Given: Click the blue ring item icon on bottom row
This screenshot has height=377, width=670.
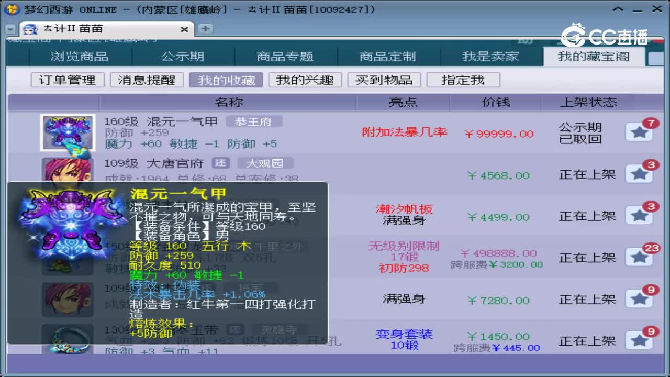Looking at the screenshot, I should pos(67,340).
